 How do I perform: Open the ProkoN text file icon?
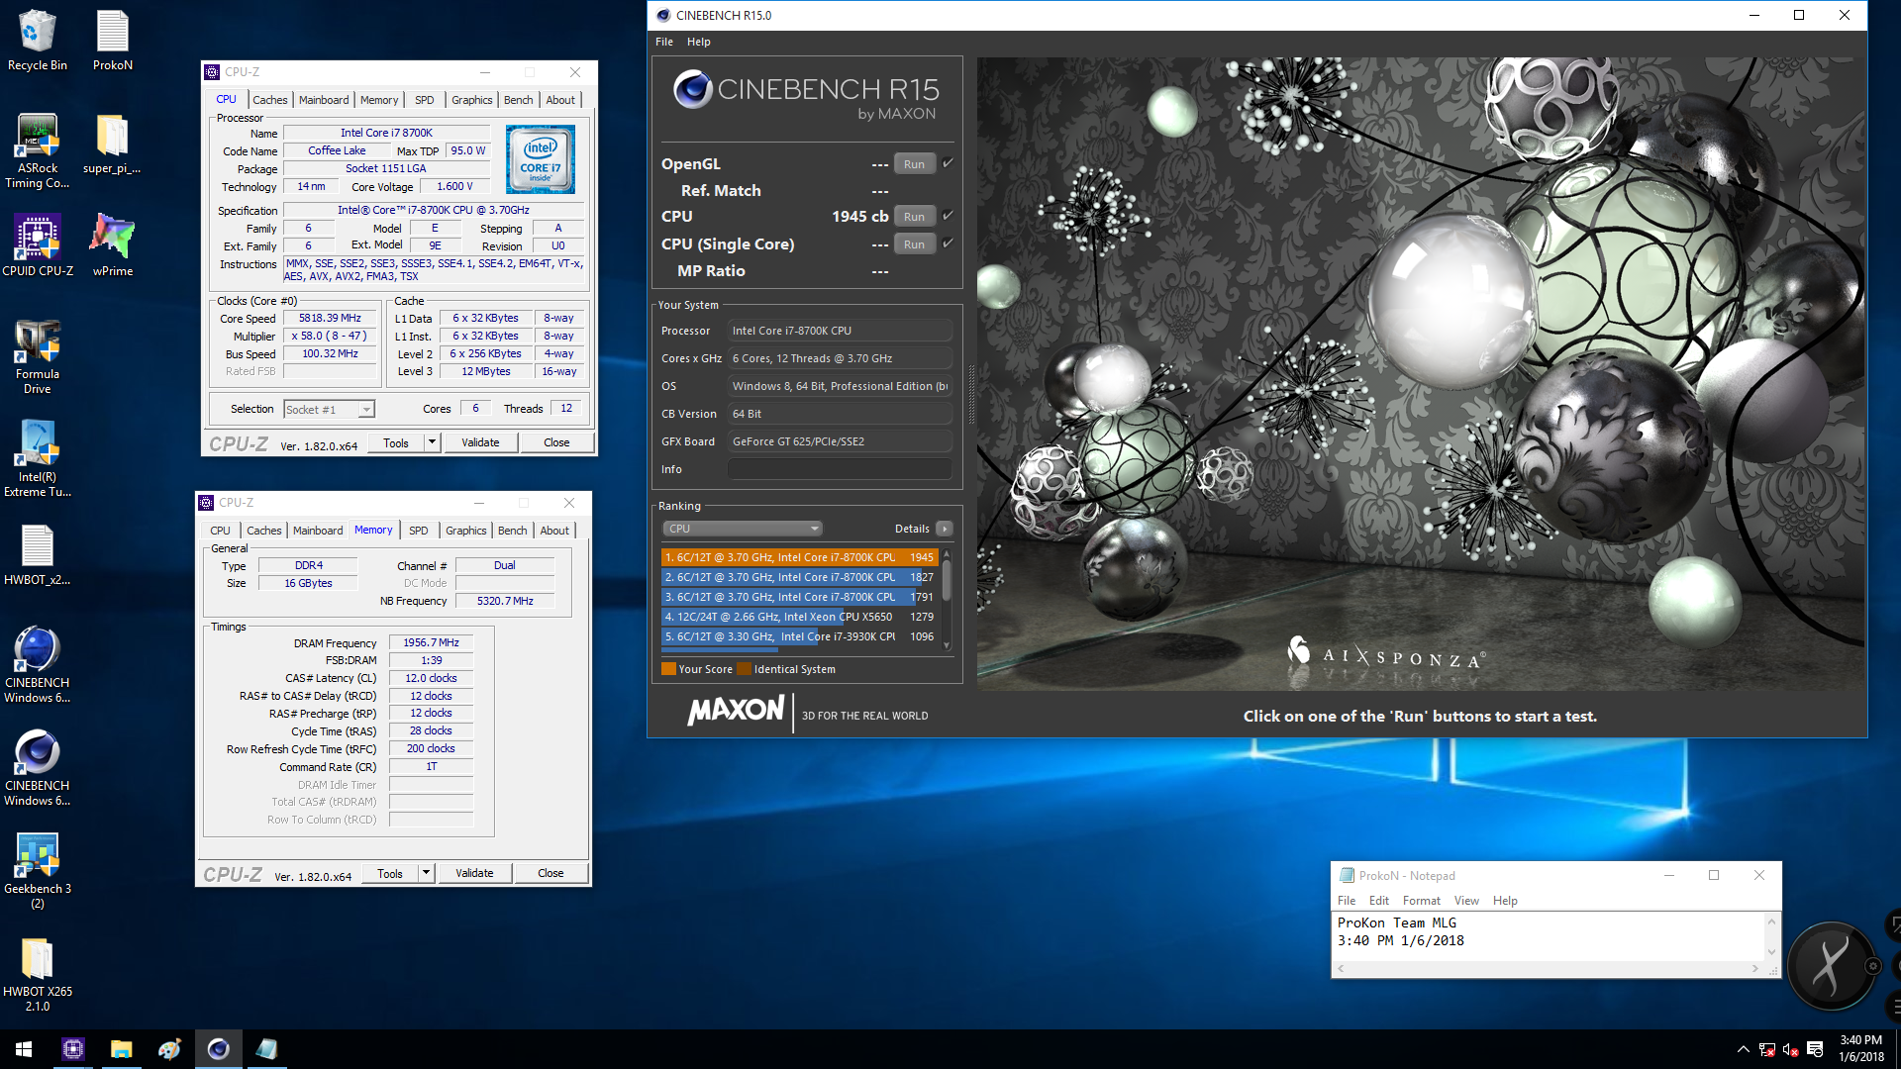point(113,40)
